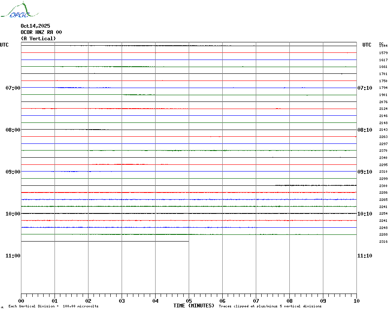Image resolution: width=390 pixels, height=312 pixels.
Task: Click the "(A Vertical)" channel label
Action: (38, 39)
